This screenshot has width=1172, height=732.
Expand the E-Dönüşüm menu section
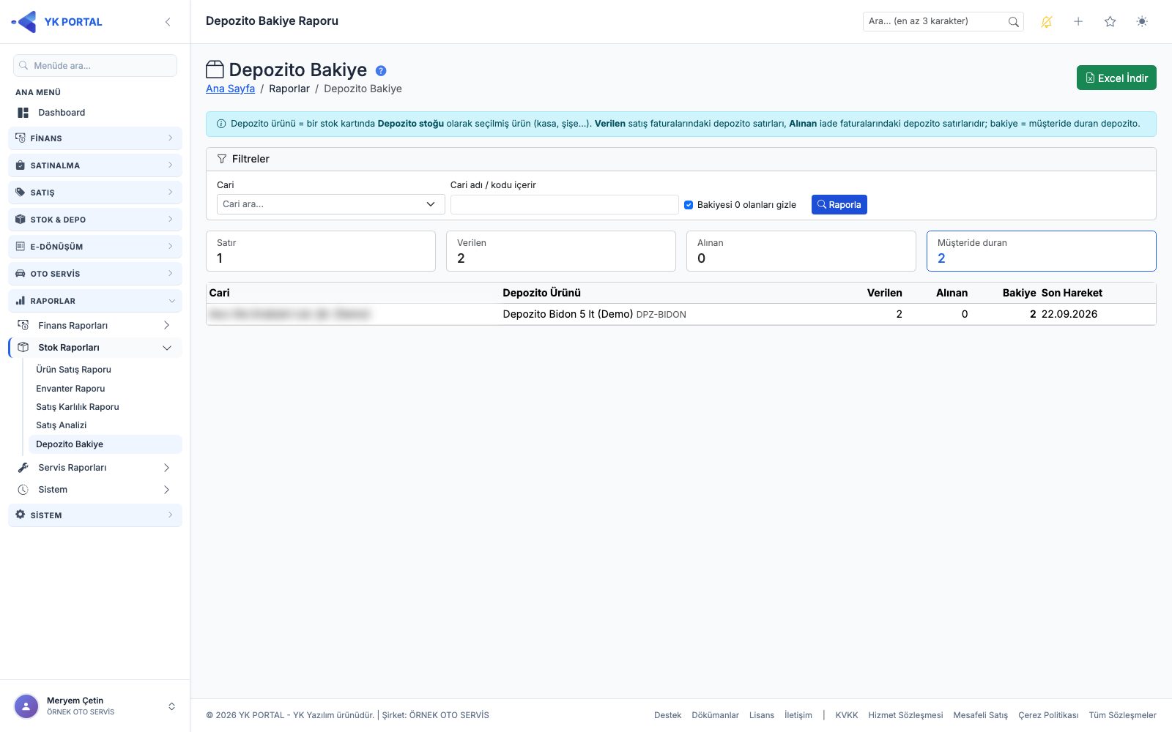pyautogui.click(x=95, y=247)
